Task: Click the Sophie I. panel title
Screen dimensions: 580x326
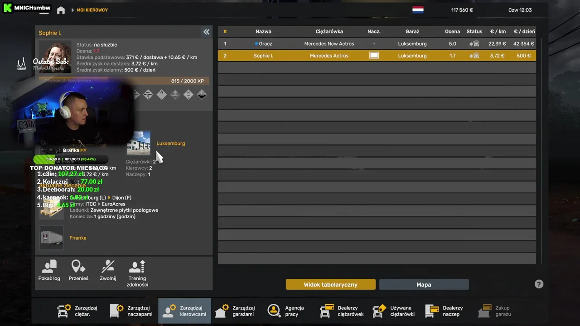Action: point(50,33)
